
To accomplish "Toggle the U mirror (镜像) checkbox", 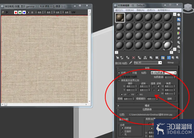I will (x=154, y=86).
